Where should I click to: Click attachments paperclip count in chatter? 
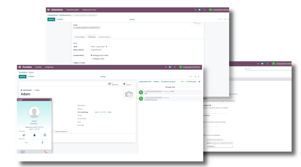pyautogui.click(x=182, y=82)
